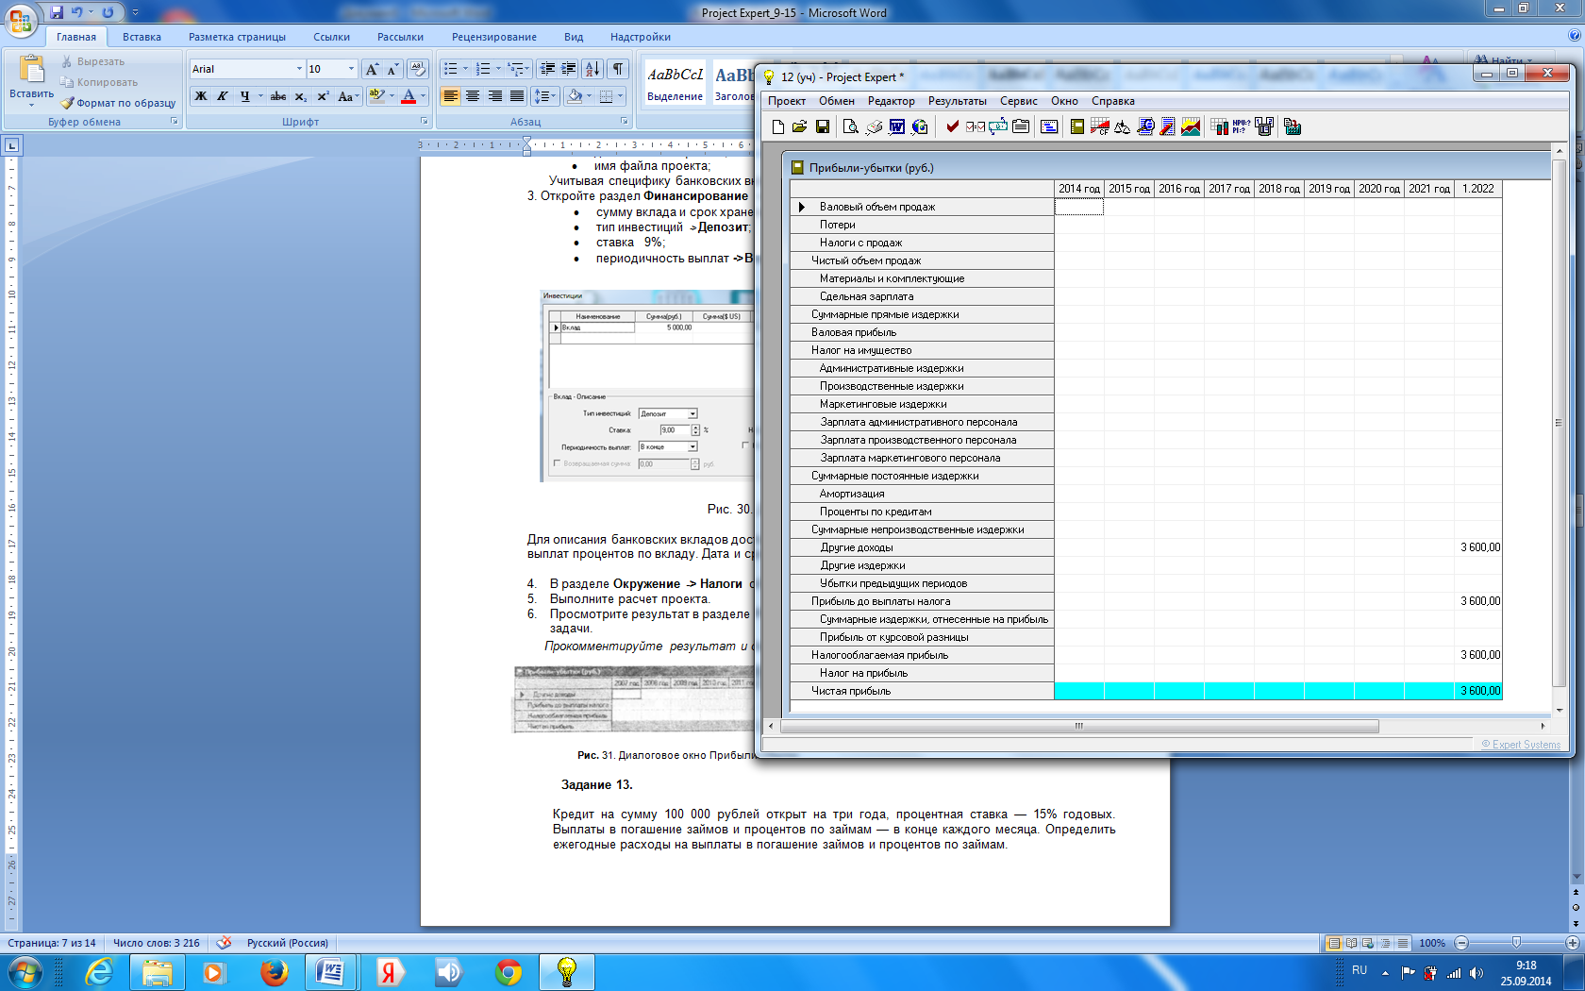Click the New project icon in Project Expert
Viewport: 1585px width, 991px height.
[778, 126]
